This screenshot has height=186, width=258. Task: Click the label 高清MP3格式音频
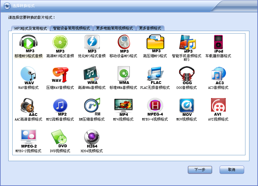(x=60, y=56)
